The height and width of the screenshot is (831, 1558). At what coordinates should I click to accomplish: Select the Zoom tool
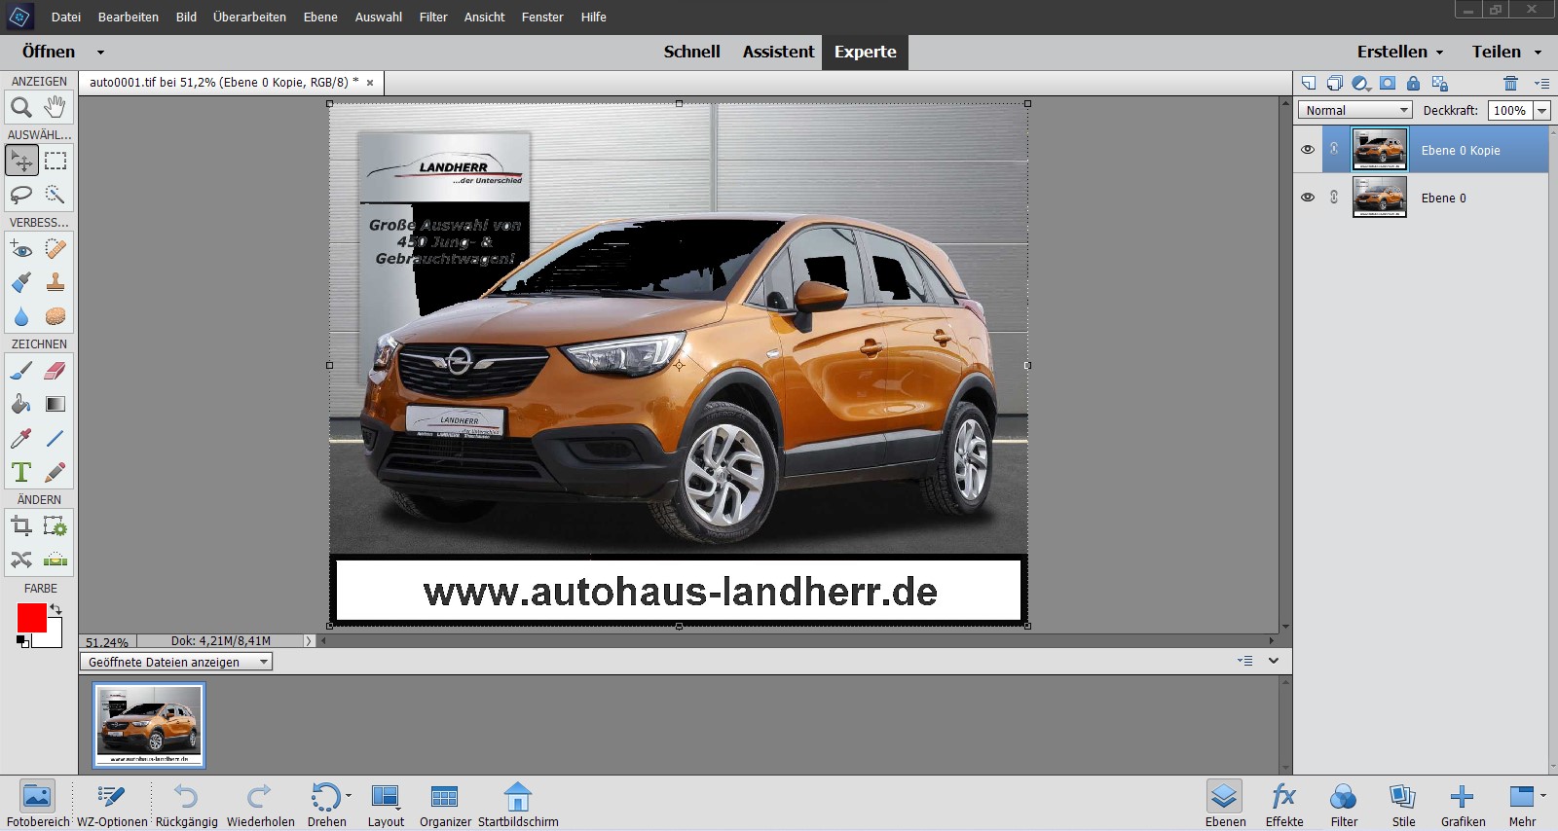(21, 107)
